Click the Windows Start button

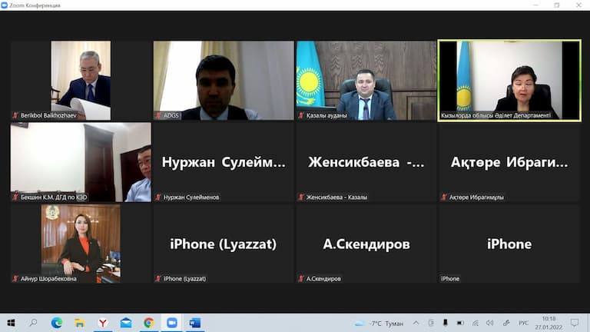pos(11,323)
